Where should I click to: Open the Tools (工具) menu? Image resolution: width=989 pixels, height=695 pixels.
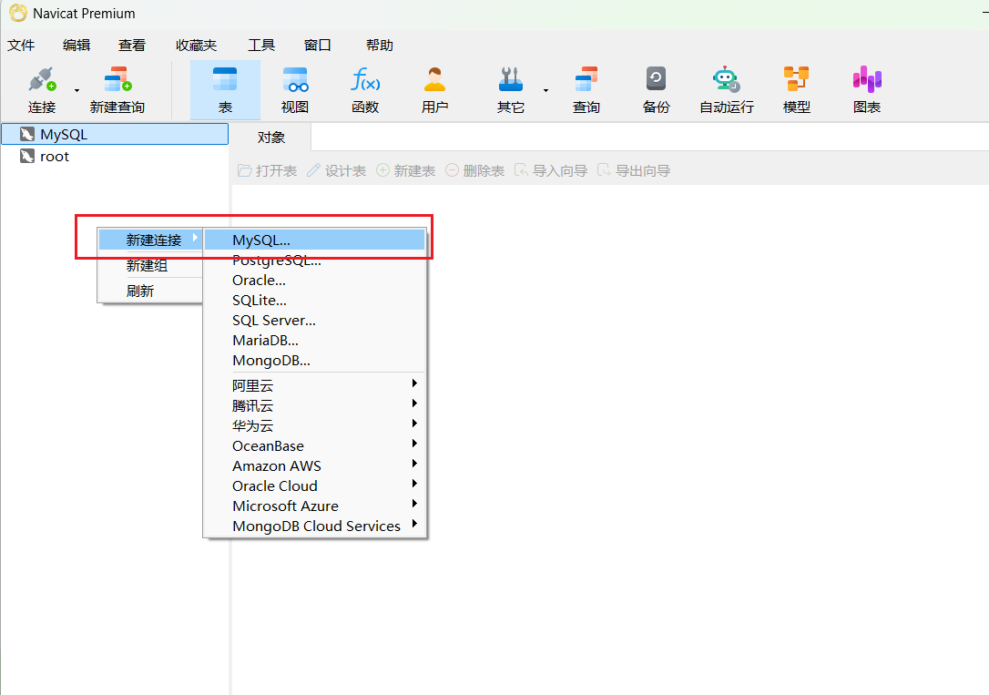[x=261, y=46]
